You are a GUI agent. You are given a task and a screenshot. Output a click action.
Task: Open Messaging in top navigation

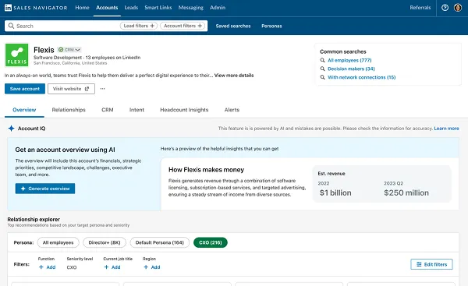point(191,8)
